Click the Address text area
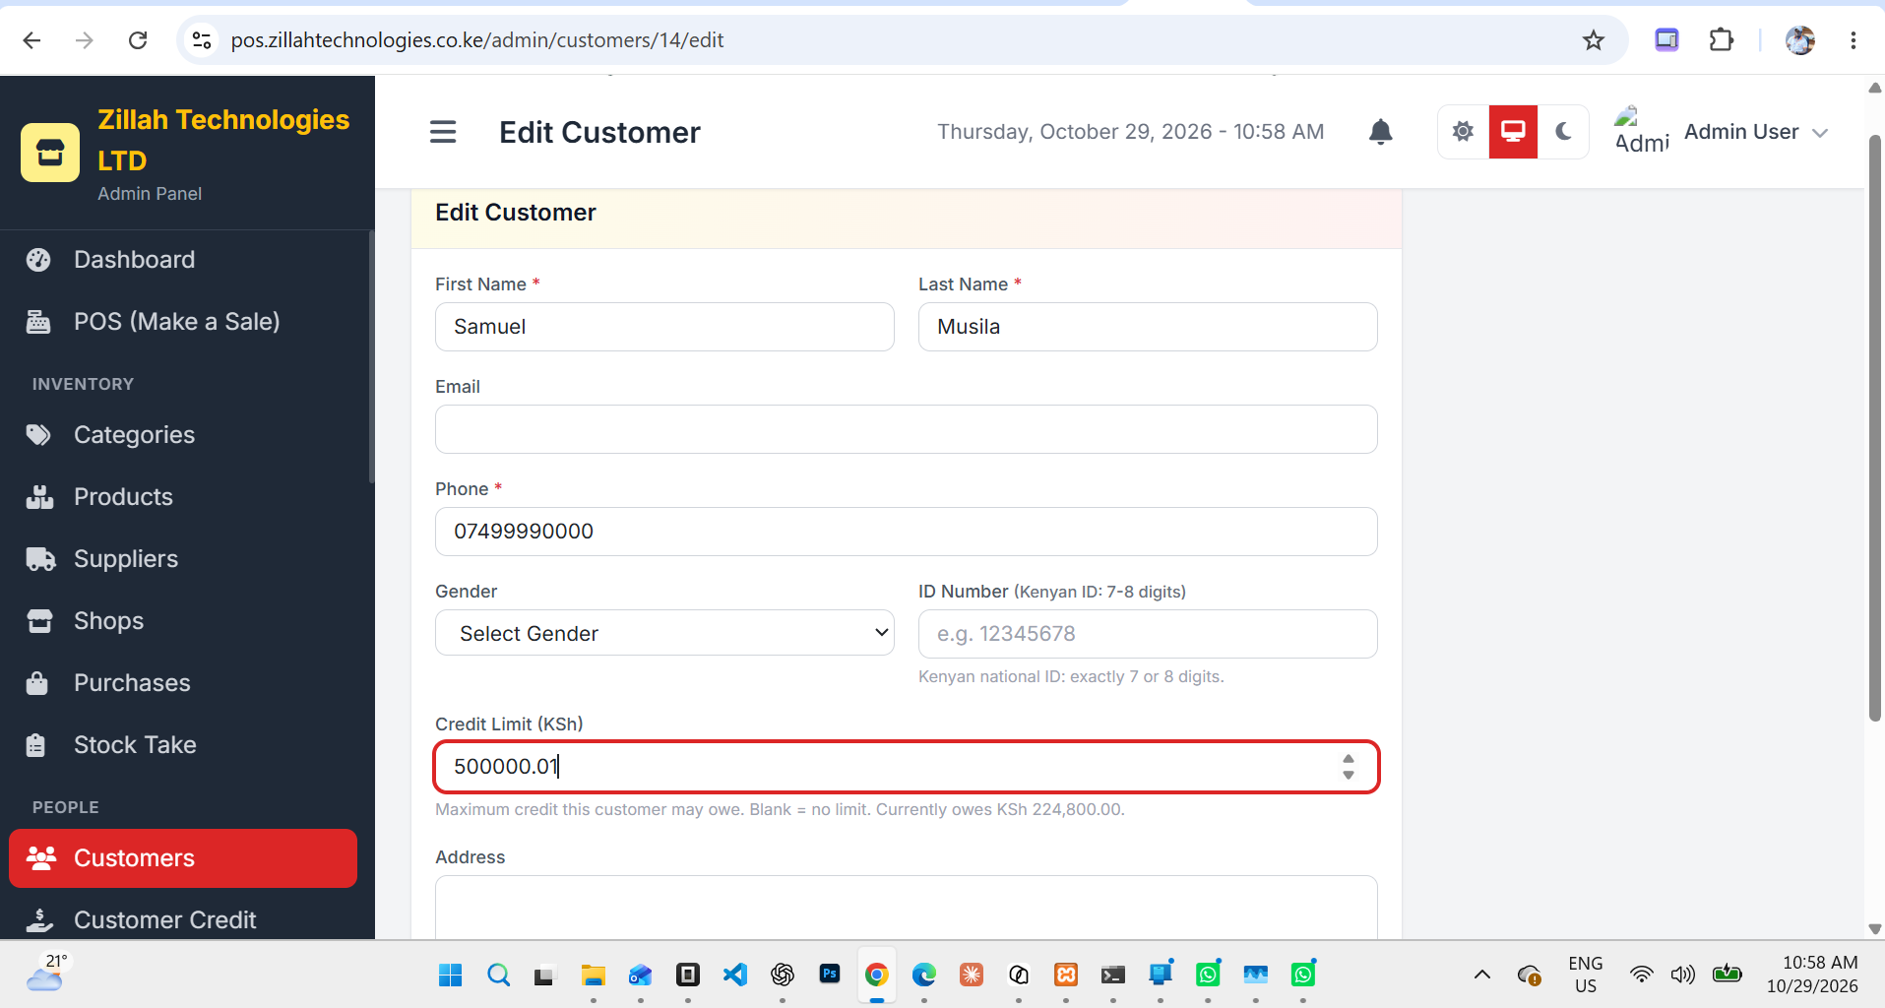The height and width of the screenshot is (1008, 1885). (x=907, y=908)
